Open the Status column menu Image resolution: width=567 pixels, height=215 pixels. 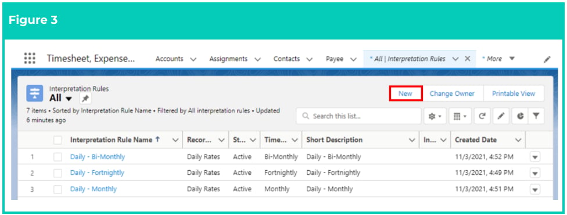click(x=253, y=140)
